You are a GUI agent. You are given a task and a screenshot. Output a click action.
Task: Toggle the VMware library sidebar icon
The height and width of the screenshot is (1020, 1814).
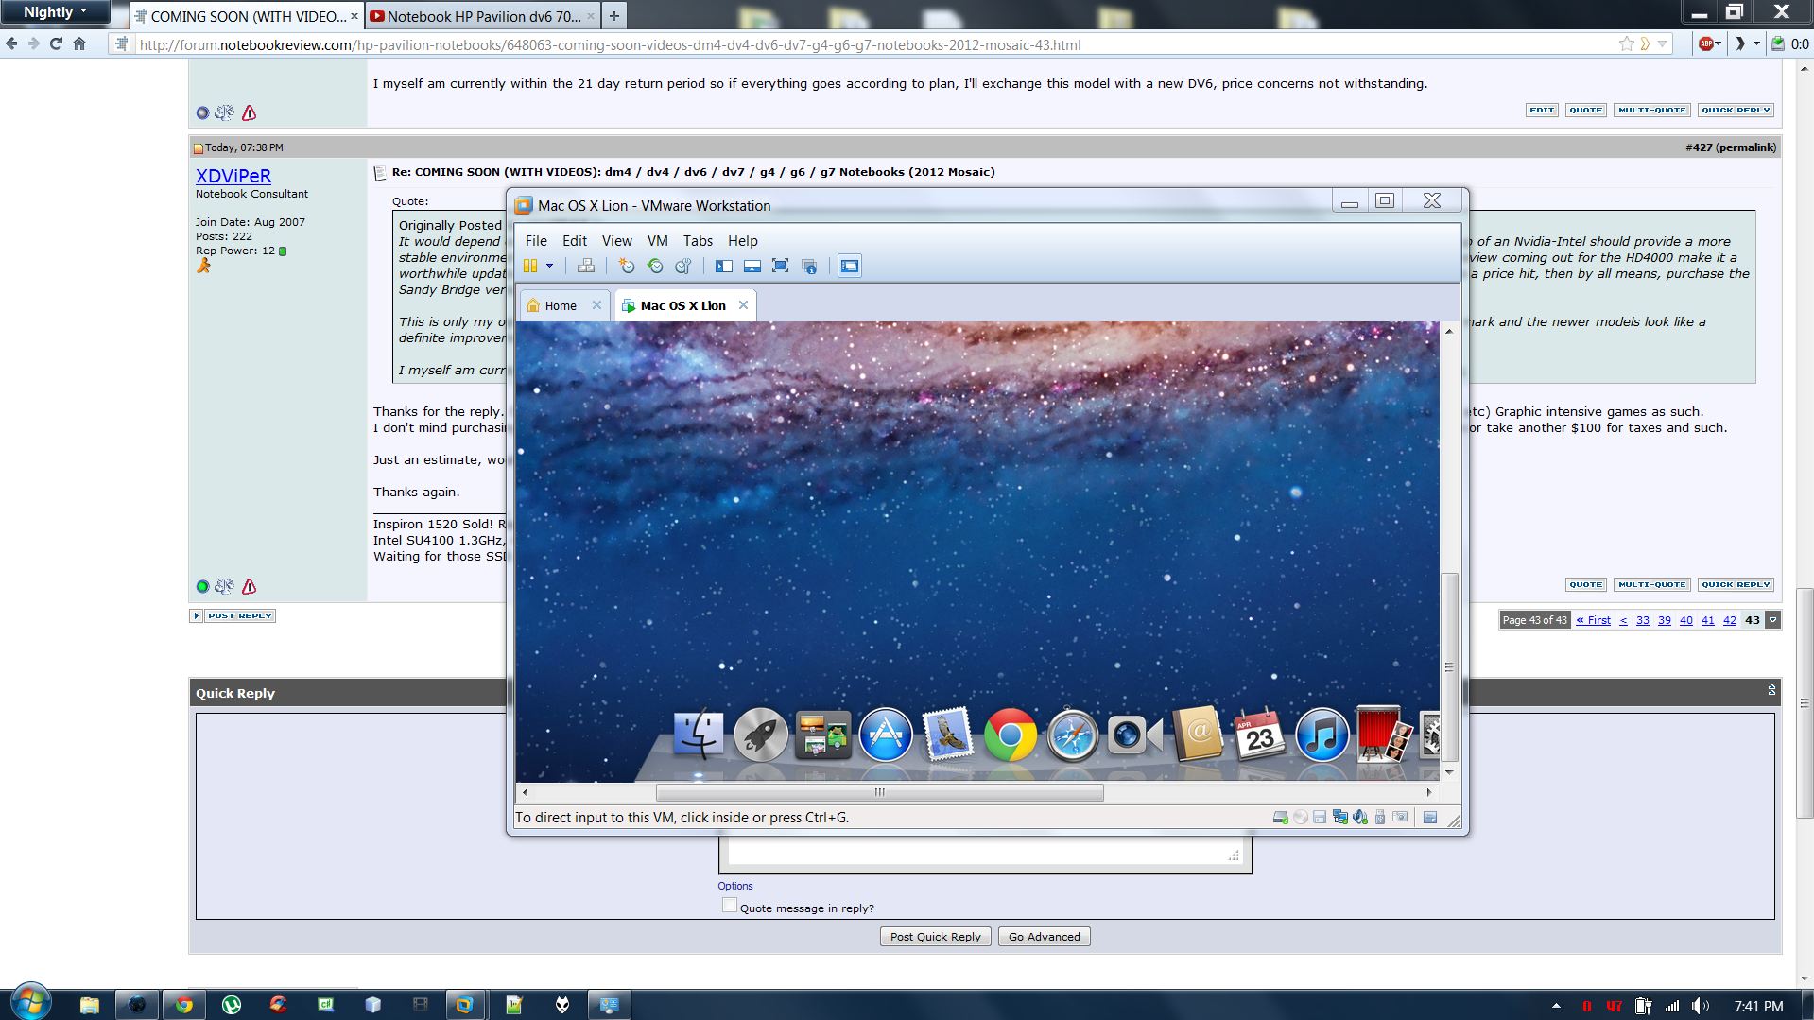[x=724, y=267]
